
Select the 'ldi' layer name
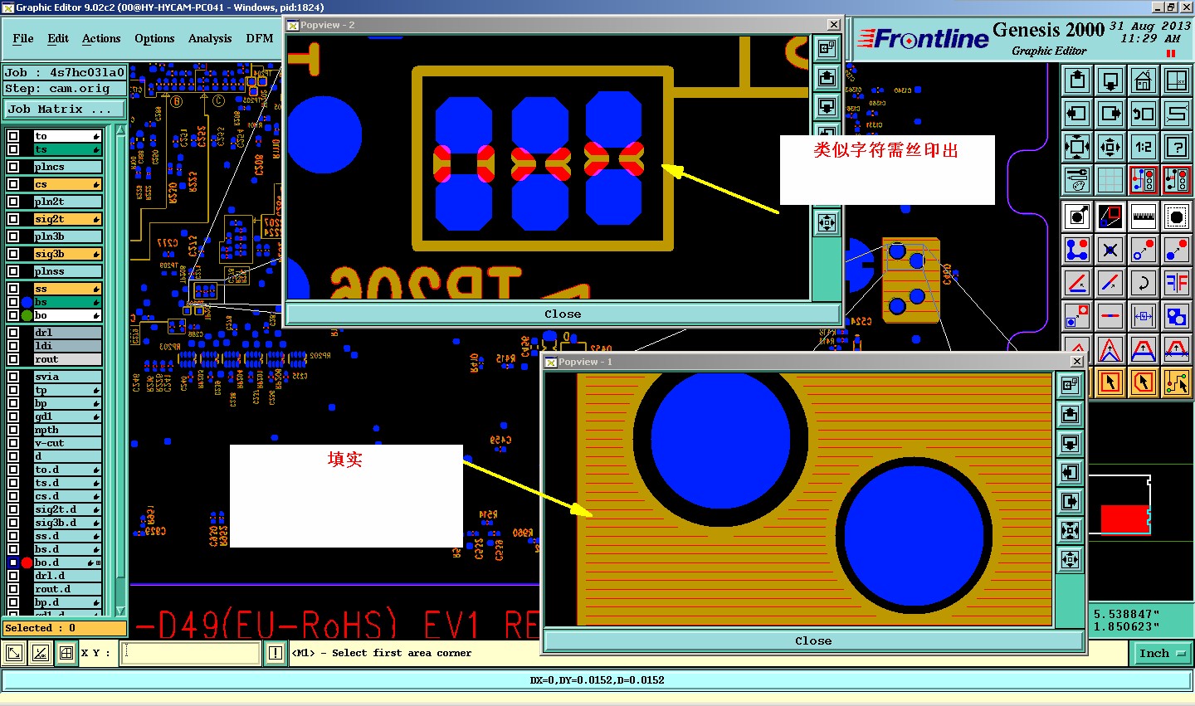[x=67, y=346]
